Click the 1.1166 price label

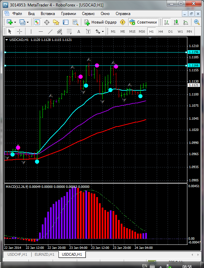[x=194, y=65]
